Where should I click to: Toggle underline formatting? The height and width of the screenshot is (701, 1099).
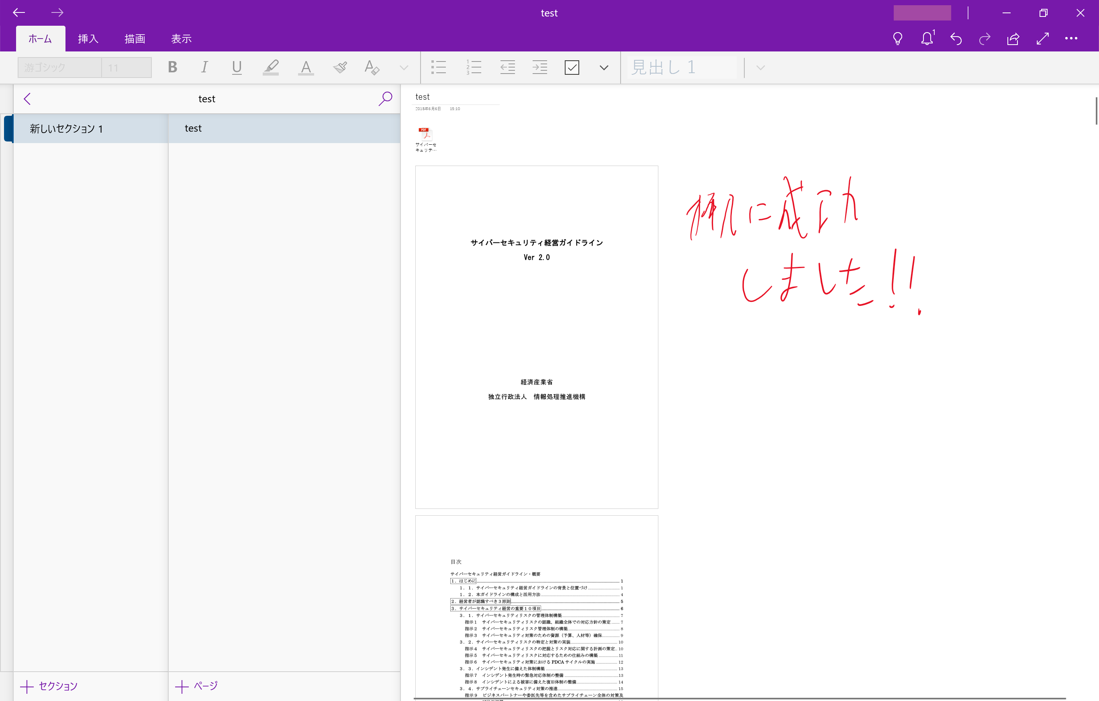tap(237, 67)
